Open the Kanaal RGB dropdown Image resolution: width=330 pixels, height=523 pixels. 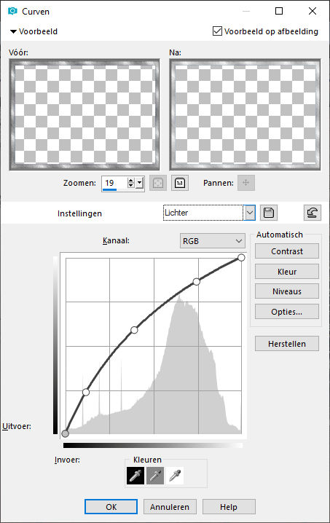pyautogui.click(x=213, y=241)
